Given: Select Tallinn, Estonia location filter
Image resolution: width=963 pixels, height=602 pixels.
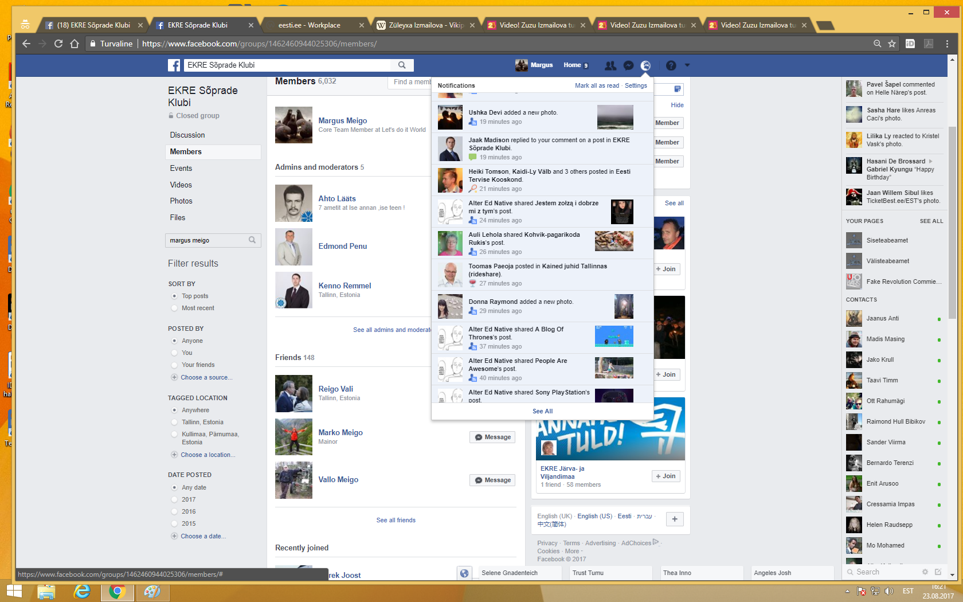Looking at the screenshot, I should click(x=174, y=422).
